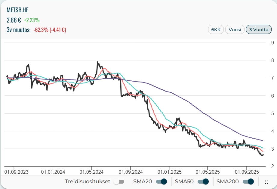Select the 01.05.2024 date marker
Viewport: 277px width, 189px height.
click(x=91, y=172)
